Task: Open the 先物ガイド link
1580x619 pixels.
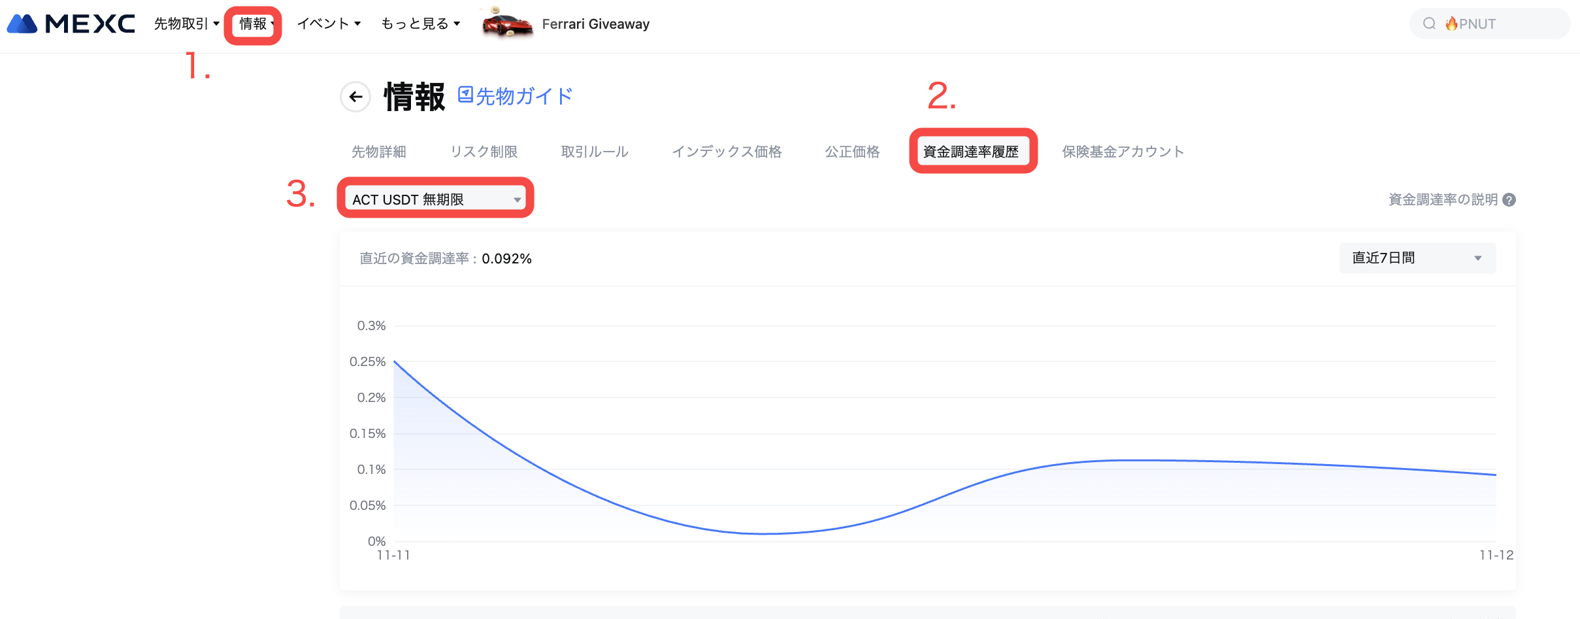Action: 524,97
